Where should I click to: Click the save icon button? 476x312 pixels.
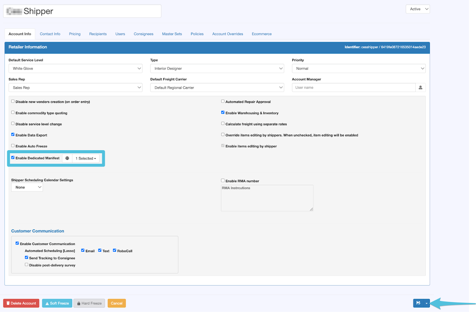(x=418, y=303)
